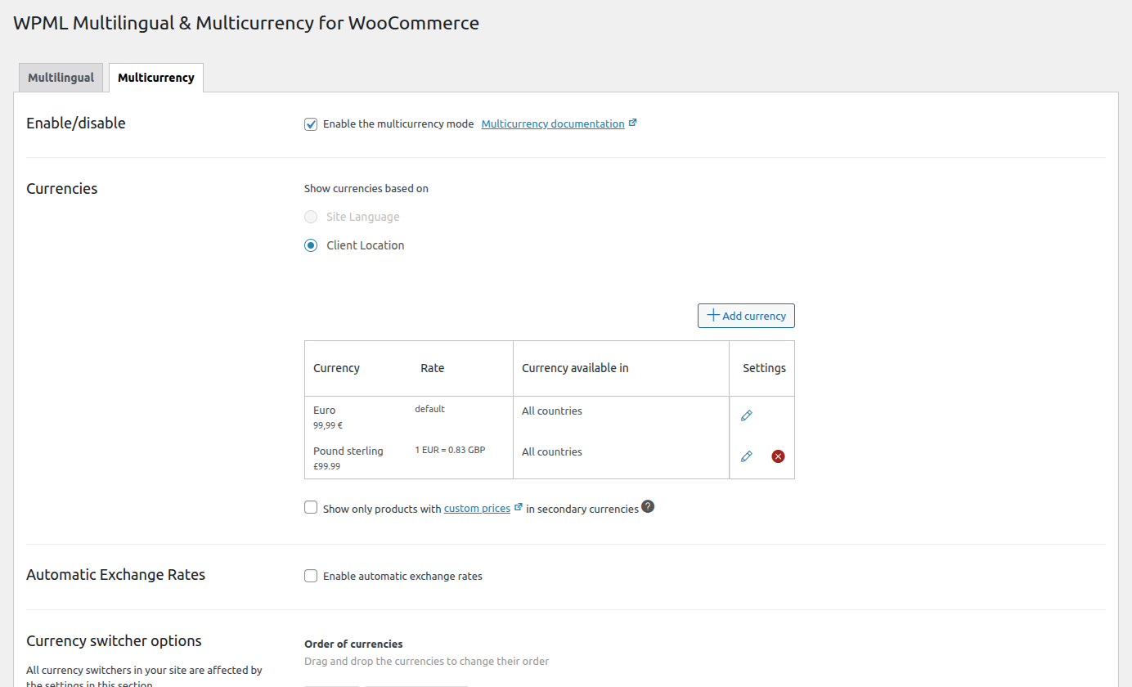Click 'All countries' in Pound sterling row
This screenshot has width=1132, height=687.
552,452
